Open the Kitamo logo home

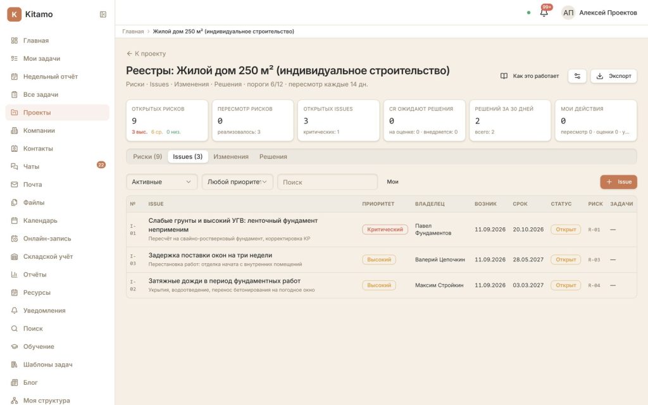30,14
